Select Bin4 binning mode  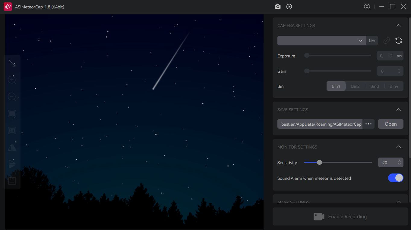pos(394,86)
